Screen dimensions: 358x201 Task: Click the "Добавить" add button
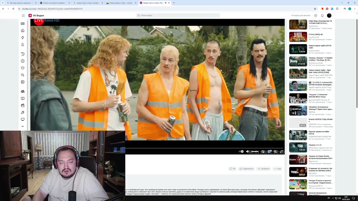[x=264, y=169]
